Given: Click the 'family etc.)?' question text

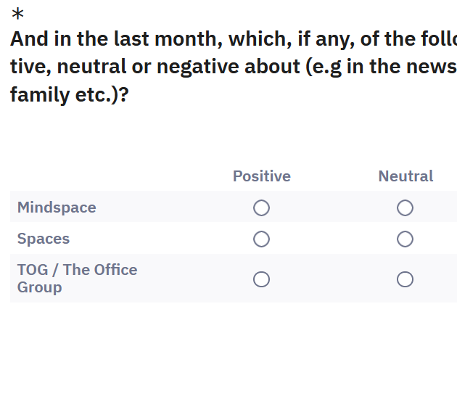Looking at the screenshot, I should click(x=70, y=95).
